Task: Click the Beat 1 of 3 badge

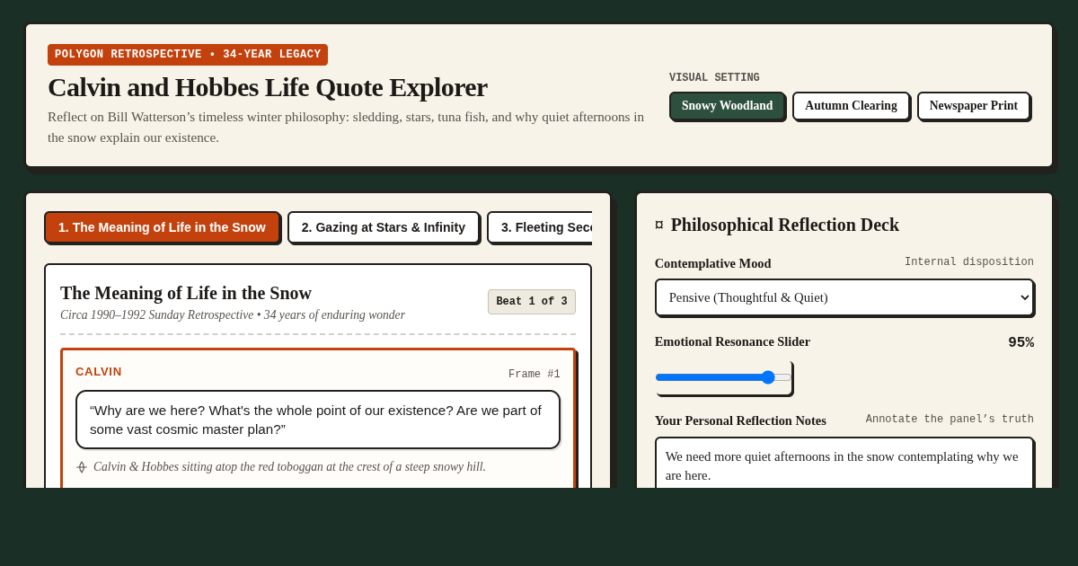Action: pos(532,302)
